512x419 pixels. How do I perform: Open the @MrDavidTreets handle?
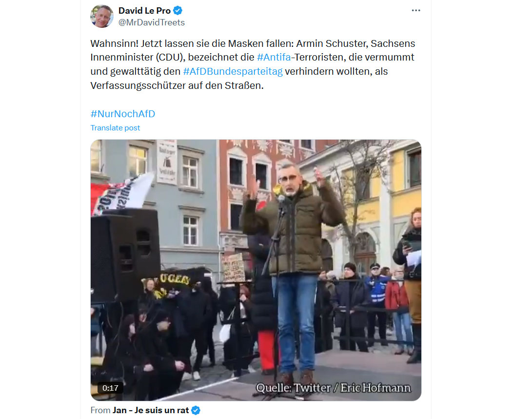152,22
